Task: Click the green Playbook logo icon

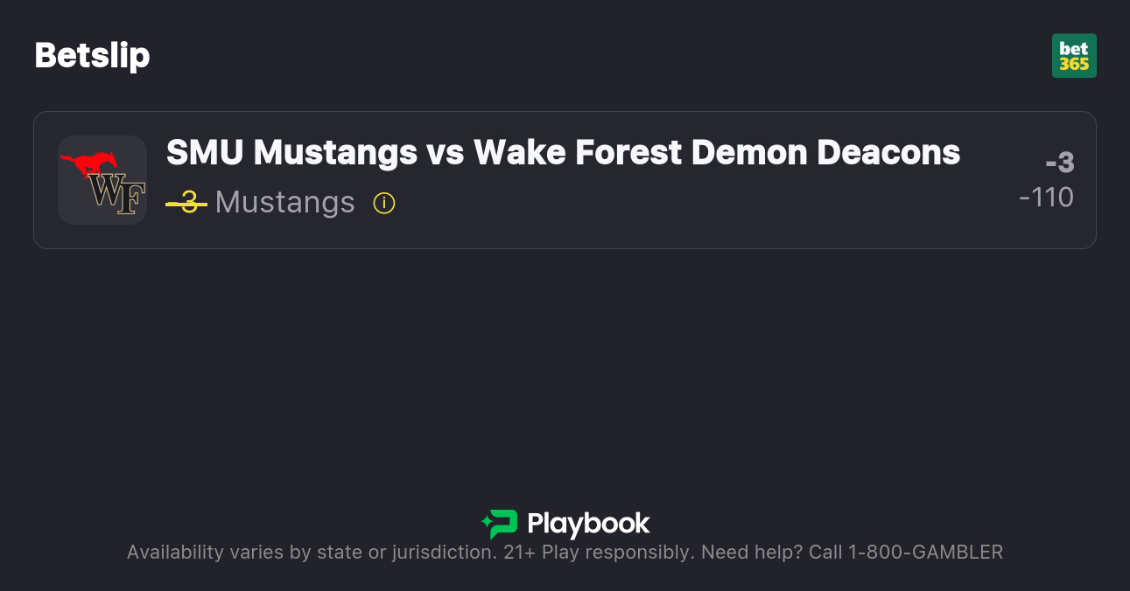Action: coord(500,524)
